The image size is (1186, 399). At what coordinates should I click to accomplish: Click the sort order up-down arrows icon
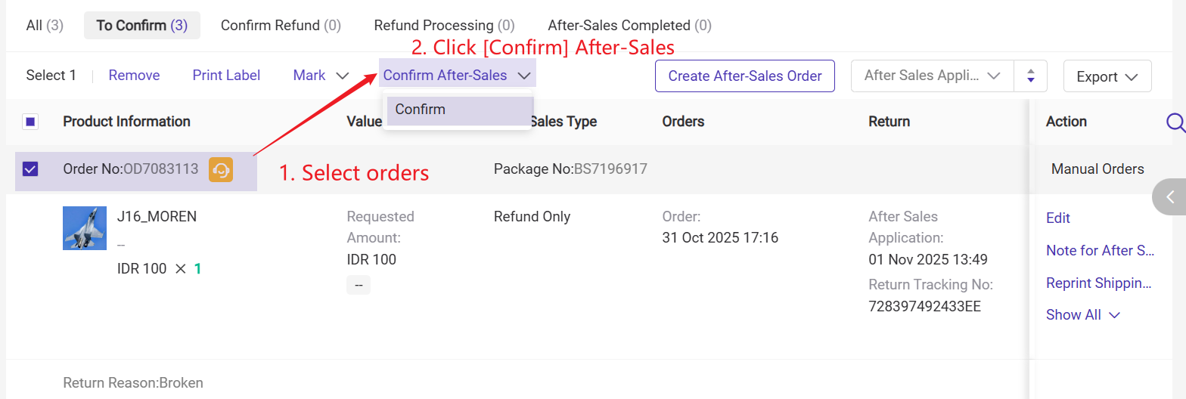[x=1030, y=76]
